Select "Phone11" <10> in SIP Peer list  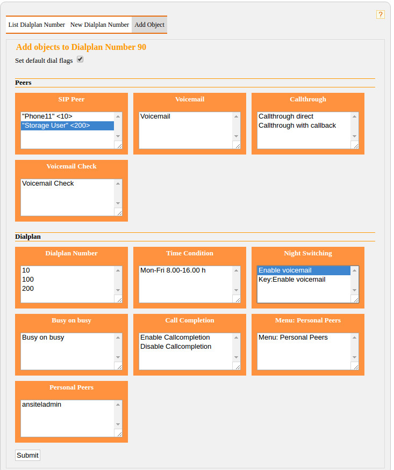coord(47,116)
